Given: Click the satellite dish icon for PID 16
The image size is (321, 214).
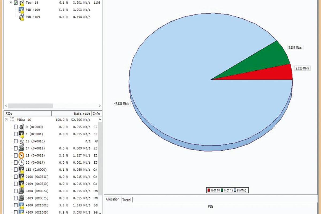Looking at the screenshot, I should pyautogui.click(x=22, y=141).
